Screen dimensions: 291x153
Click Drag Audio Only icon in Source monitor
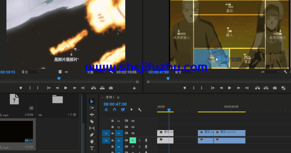pyautogui.click(x=66, y=72)
